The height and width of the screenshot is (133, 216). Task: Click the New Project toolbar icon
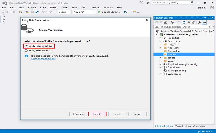(20, 12)
